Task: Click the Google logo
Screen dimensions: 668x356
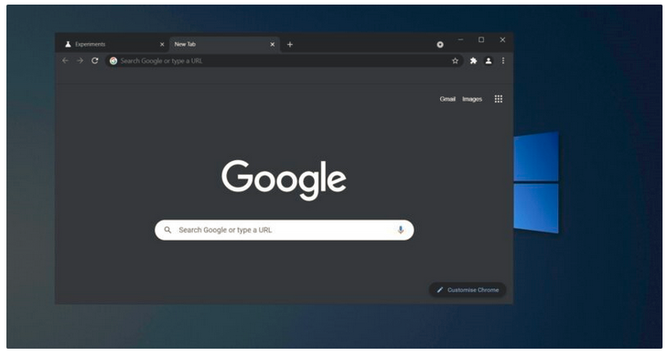Action: point(284,179)
